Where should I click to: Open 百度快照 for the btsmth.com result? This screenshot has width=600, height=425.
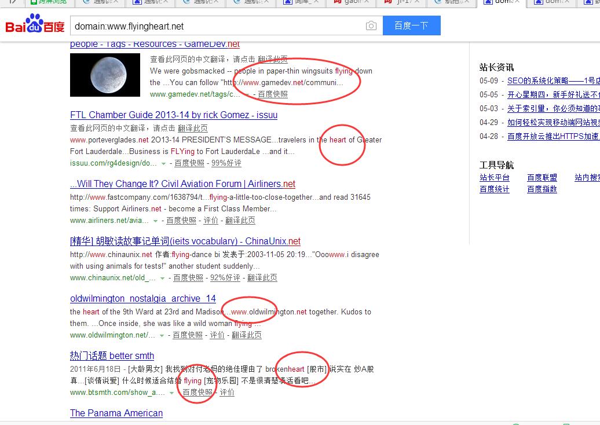197,393
